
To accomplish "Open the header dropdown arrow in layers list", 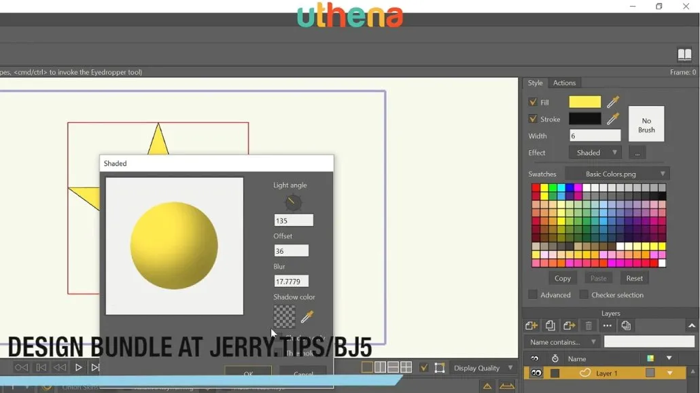I will pos(669,358).
